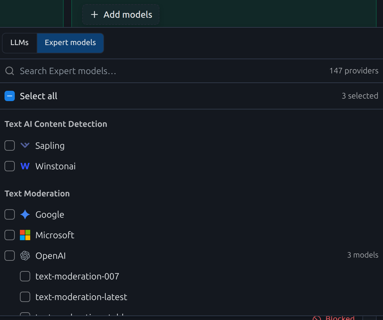Check the Winstonai checkbox
This screenshot has height=320, width=383.
10,166
